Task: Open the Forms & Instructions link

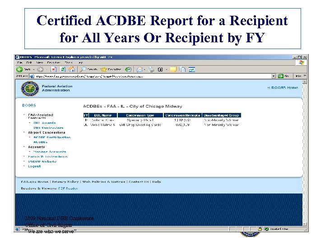Action: click(48, 157)
